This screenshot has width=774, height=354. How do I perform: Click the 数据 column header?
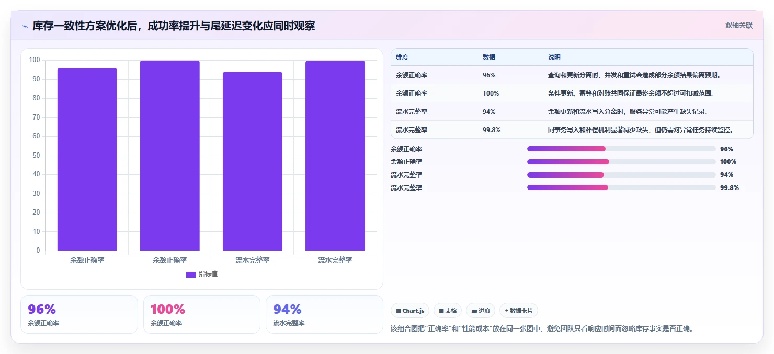[489, 57]
